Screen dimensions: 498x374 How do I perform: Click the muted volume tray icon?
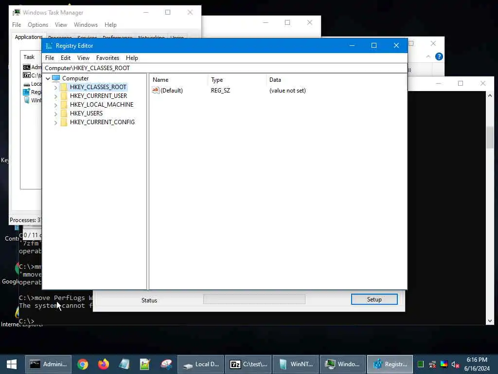[455, 364]
